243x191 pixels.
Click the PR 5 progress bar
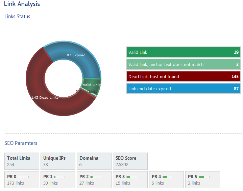coord(204,177)
